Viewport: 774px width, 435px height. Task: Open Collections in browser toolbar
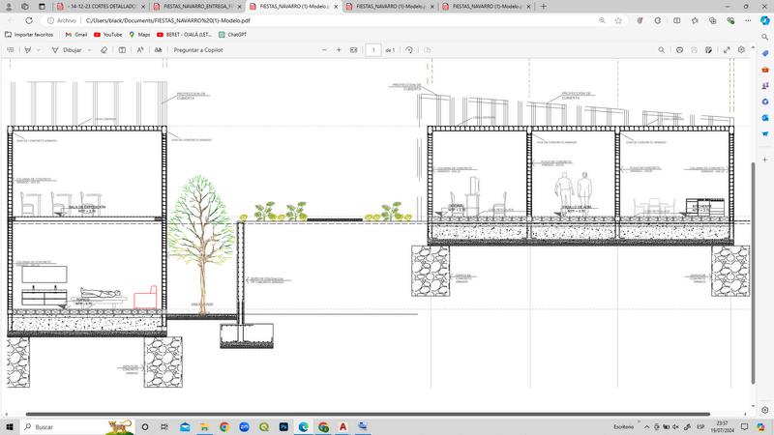coord(713,20)
